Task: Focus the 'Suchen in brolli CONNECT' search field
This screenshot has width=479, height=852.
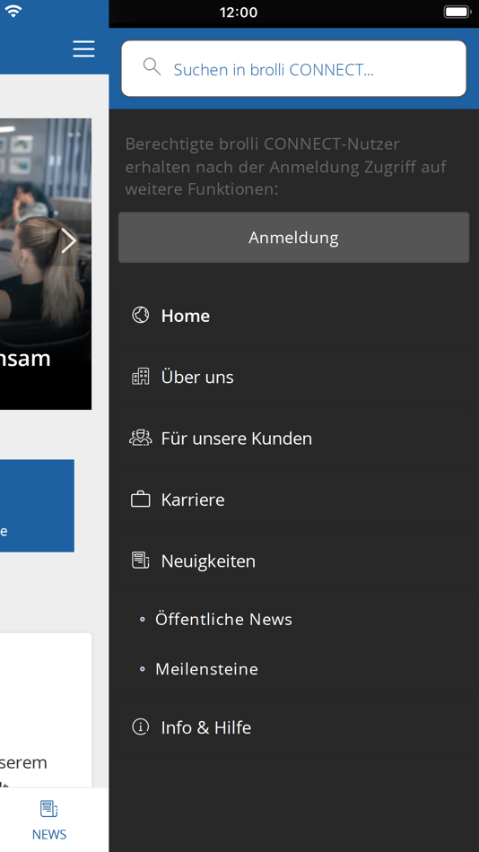Action: (293, 68)
